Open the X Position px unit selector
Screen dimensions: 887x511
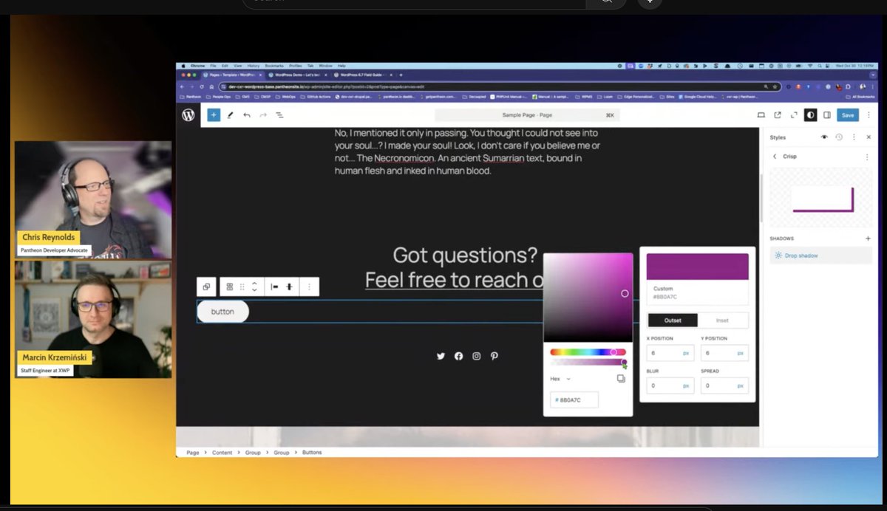point(686,354)
